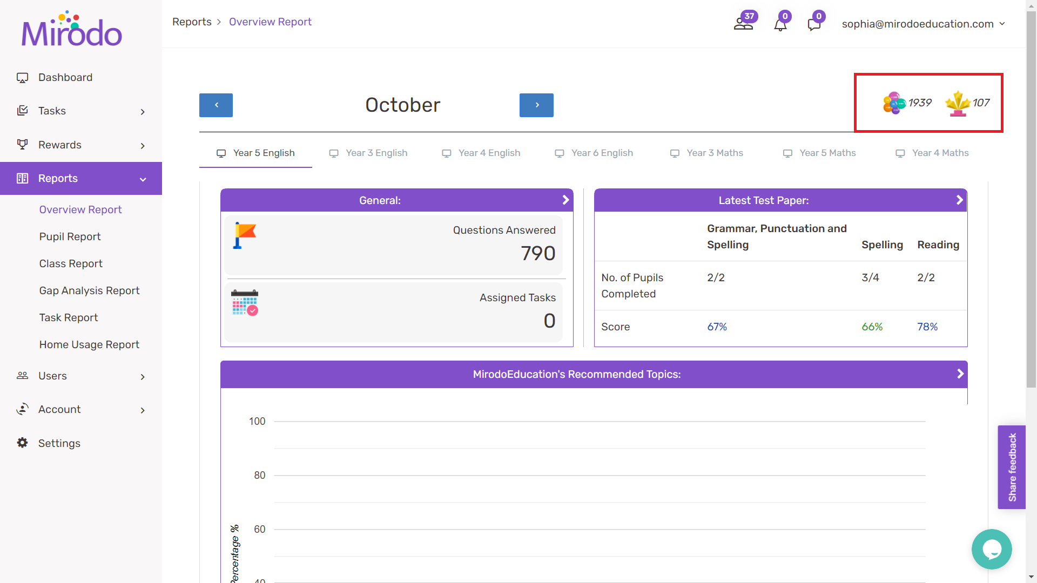Select the Year 5 Maths tab

(x=820, y=153)
